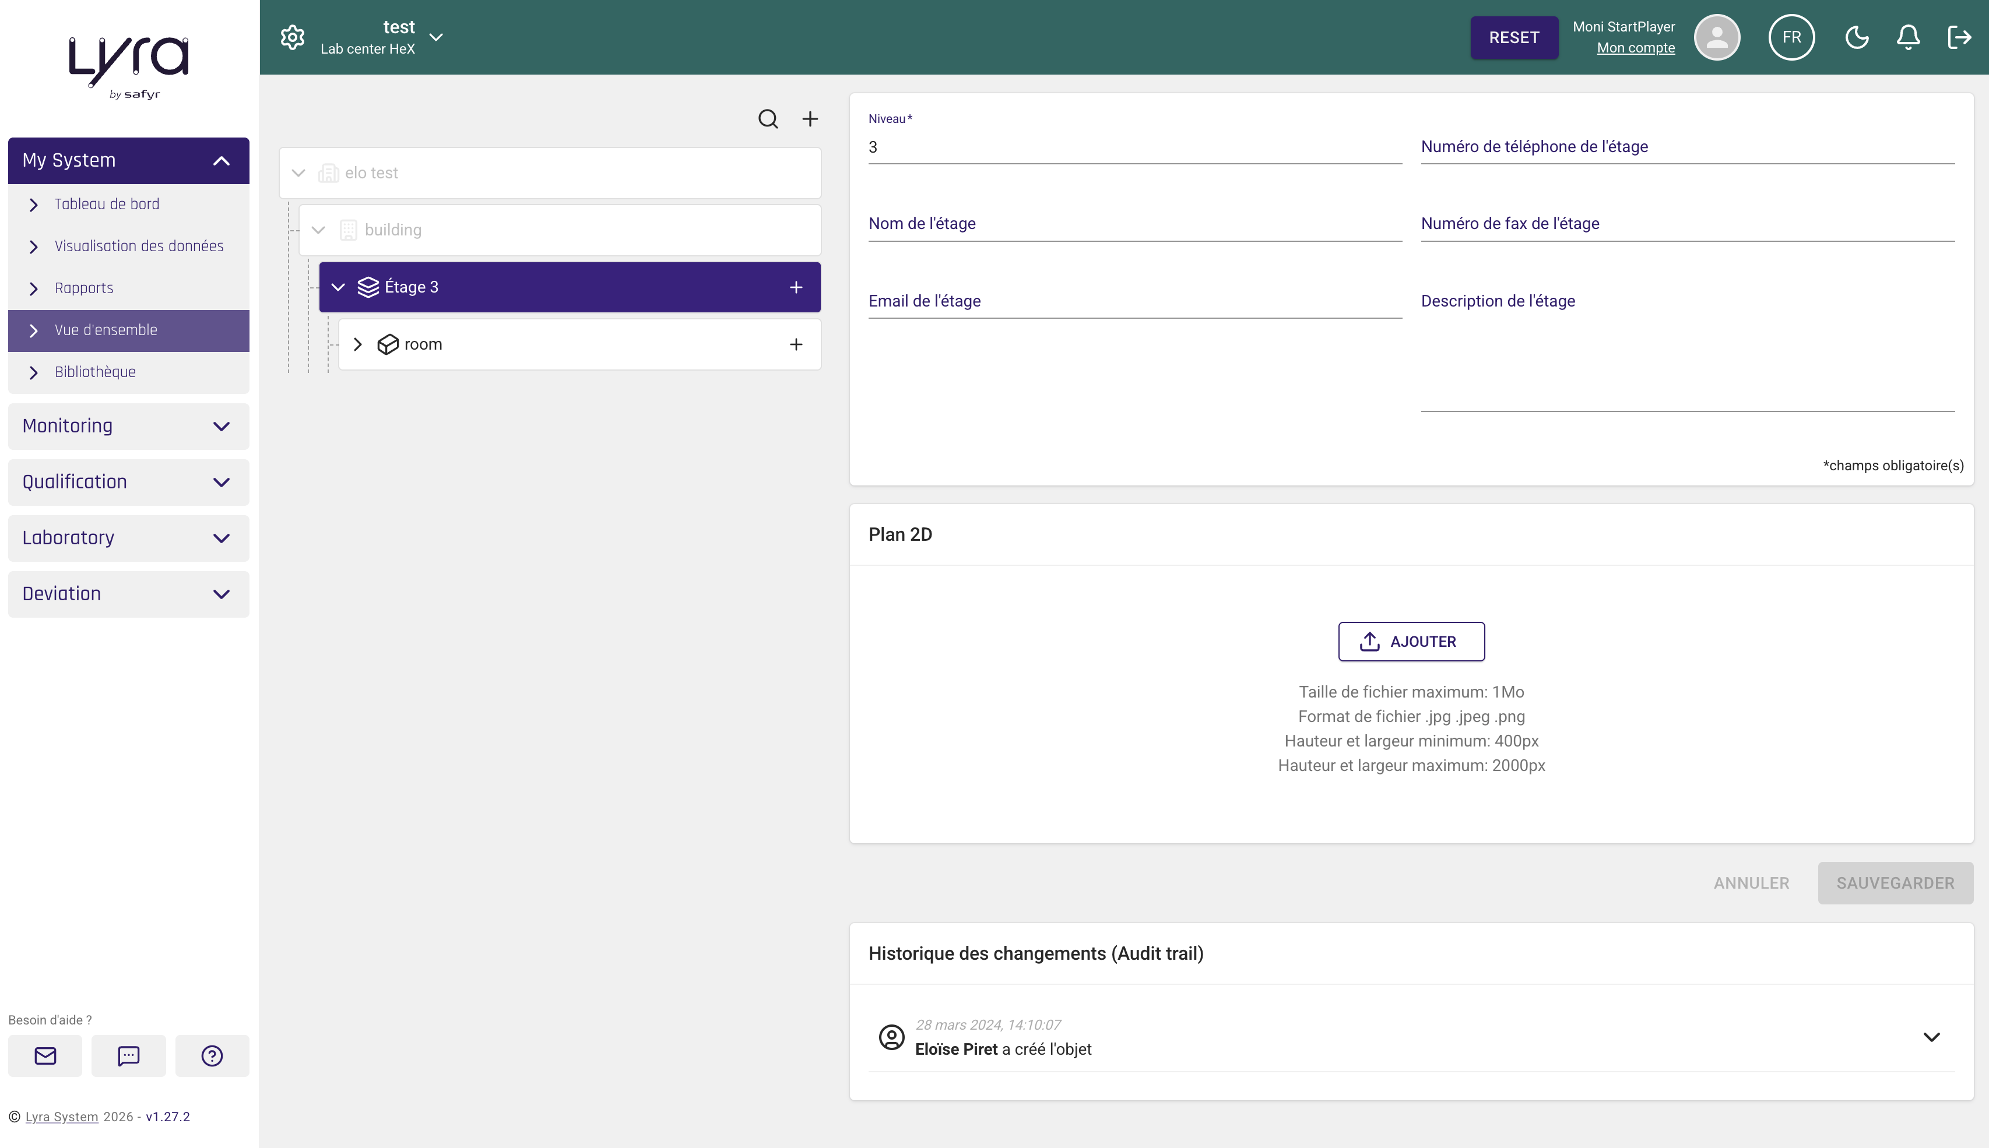
Task: Select the room tree row
Action: (x=579, y=344)
